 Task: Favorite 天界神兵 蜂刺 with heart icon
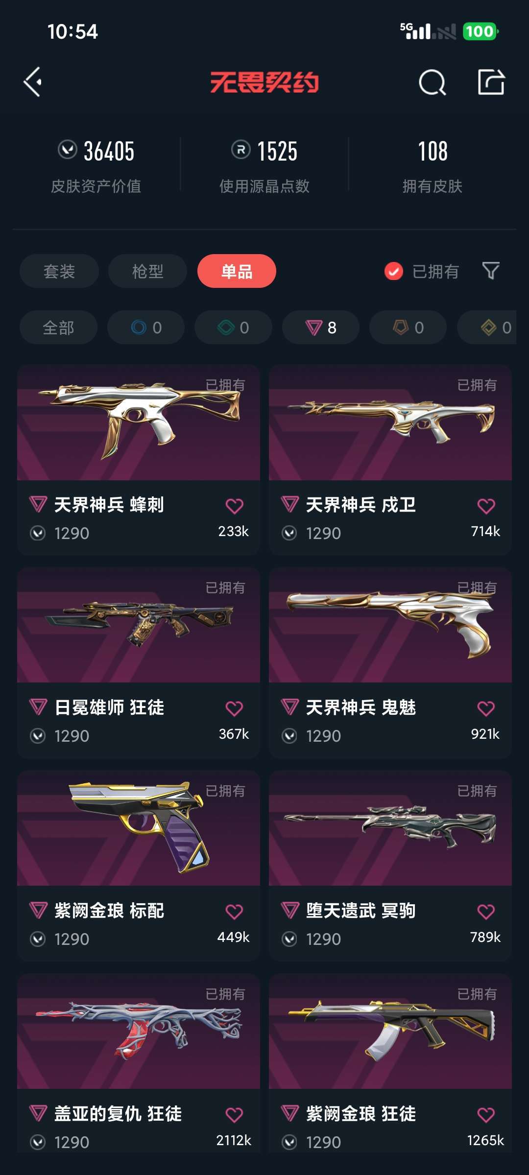coord(235,506)
